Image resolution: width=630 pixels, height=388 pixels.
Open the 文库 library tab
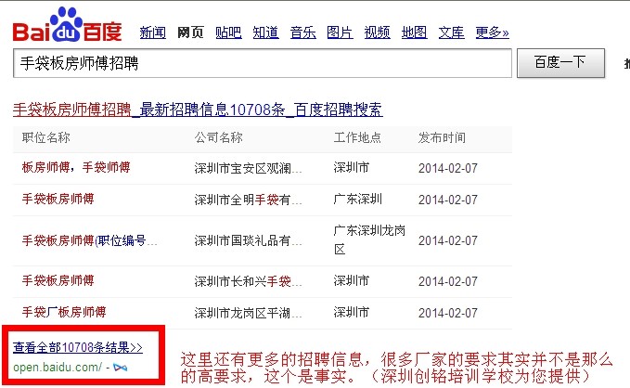451,32
